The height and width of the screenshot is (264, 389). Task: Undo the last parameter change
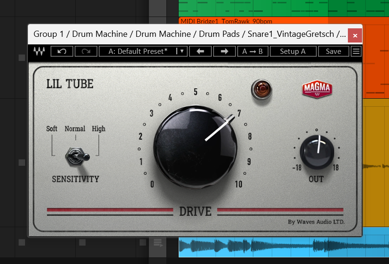(x=62, y=51)
